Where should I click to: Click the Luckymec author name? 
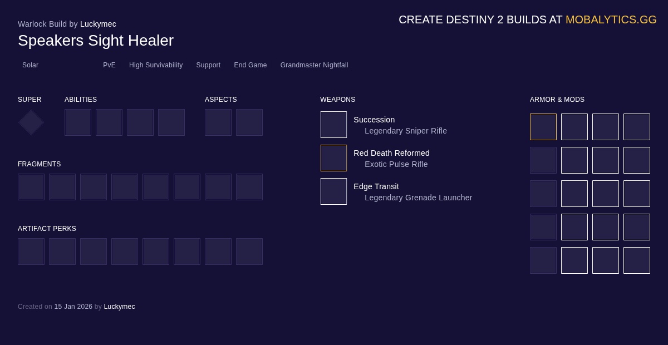[x=98, y=24]
